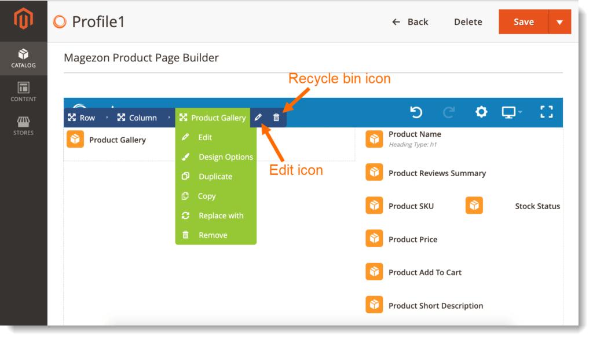Image resolution: width=593 pixels, height=340 pixels.
Task: Click the Back button
Action: [411, 22]
